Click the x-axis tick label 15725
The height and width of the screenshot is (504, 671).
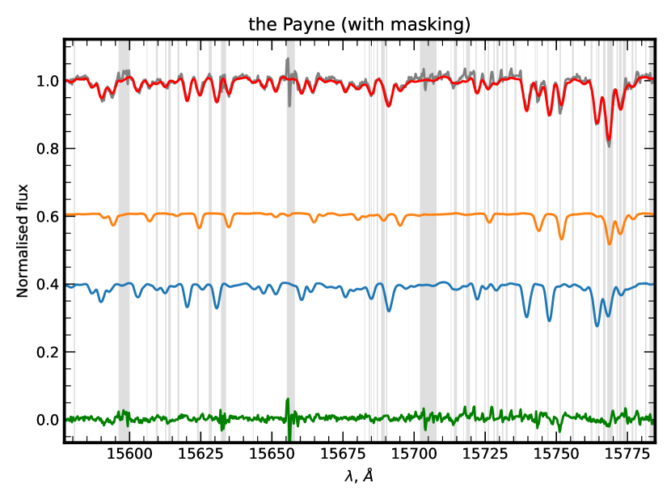pyautogui.click(x=485, y=454)
